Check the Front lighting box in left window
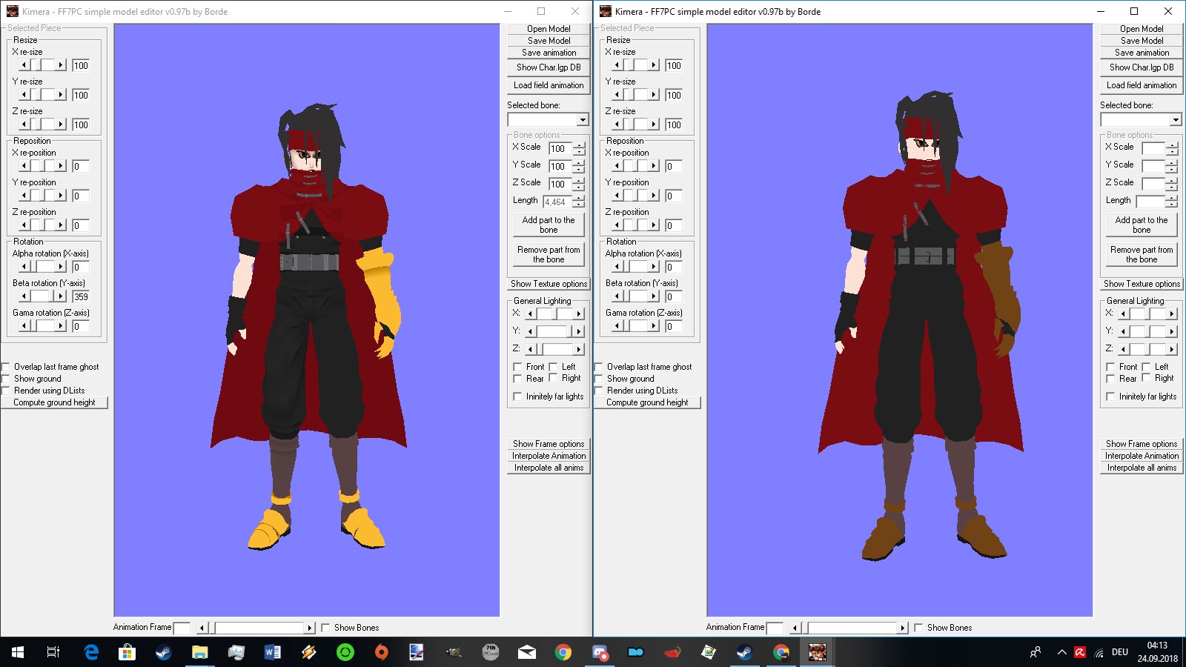This screenshot has height=667, width=1186. [517, 367]
